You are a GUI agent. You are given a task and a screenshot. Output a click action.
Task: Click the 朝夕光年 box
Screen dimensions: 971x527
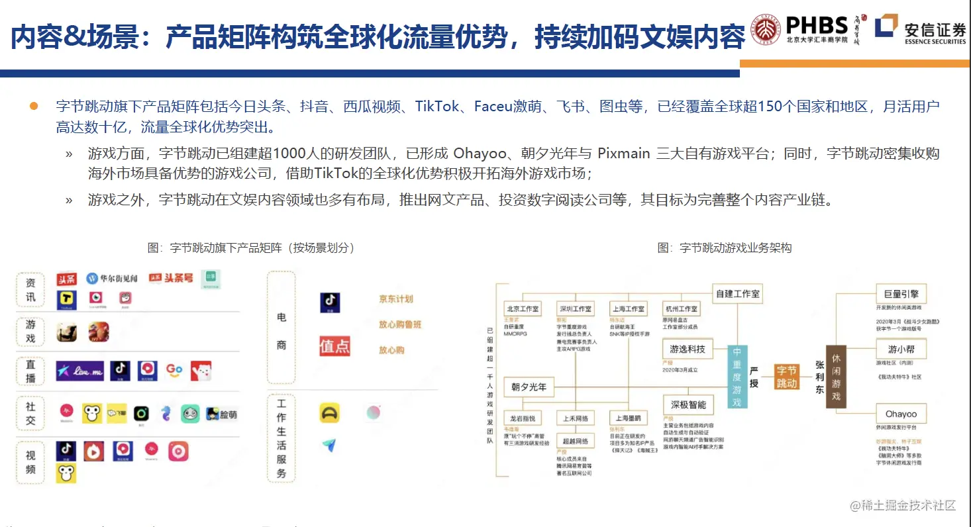point(529,387)
